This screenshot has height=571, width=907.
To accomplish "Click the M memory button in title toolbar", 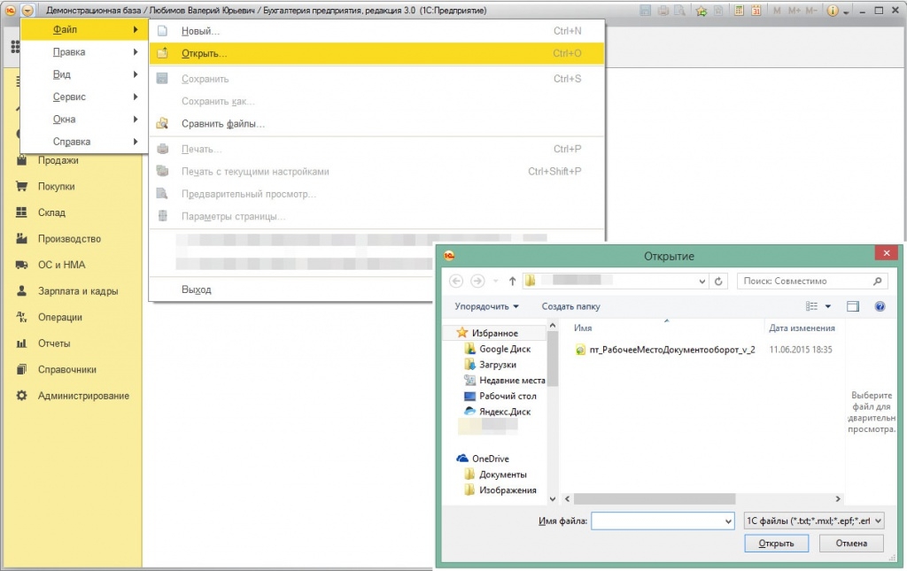I will click(x=777, y=11).
